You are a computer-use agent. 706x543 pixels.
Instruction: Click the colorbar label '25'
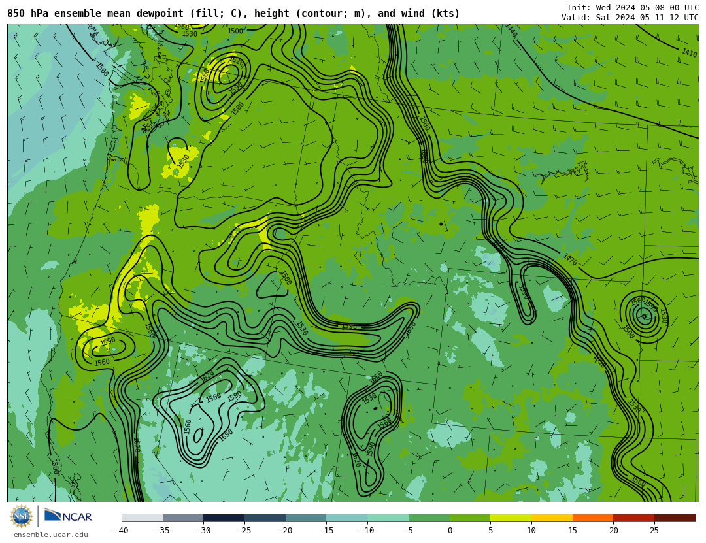click(x=654, y=531)
